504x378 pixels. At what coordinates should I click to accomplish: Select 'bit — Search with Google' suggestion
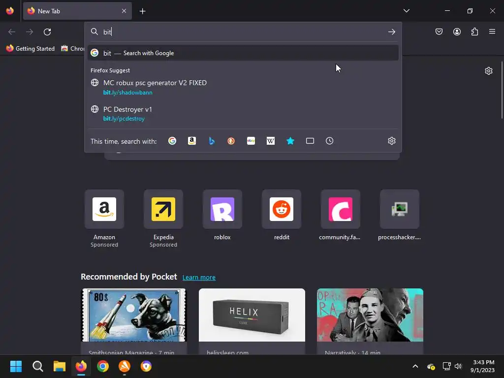(x=243, y=53)
